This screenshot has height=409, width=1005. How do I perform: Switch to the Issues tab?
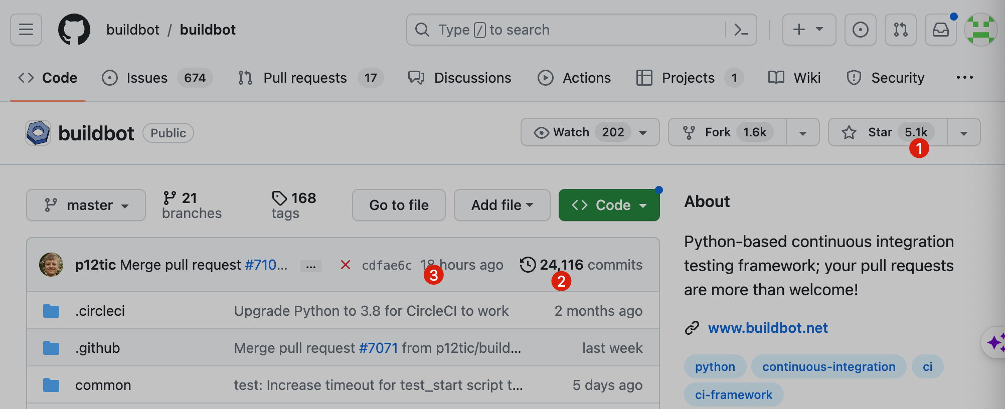tap(146, 78)
